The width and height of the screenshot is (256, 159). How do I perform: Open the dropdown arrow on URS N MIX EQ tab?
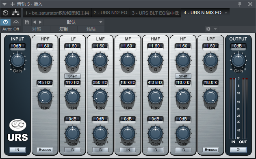(226, 13)
